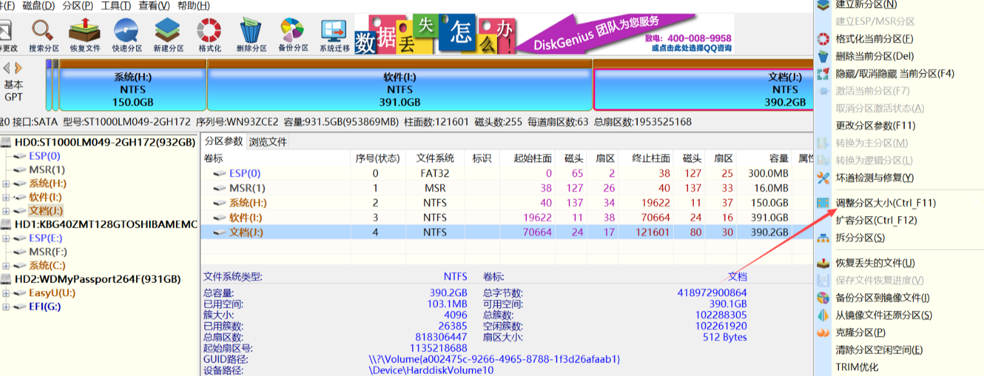Expand the HD1:KBG40ZMT128G disk node

pyautogui.click(x=5, y=224)
